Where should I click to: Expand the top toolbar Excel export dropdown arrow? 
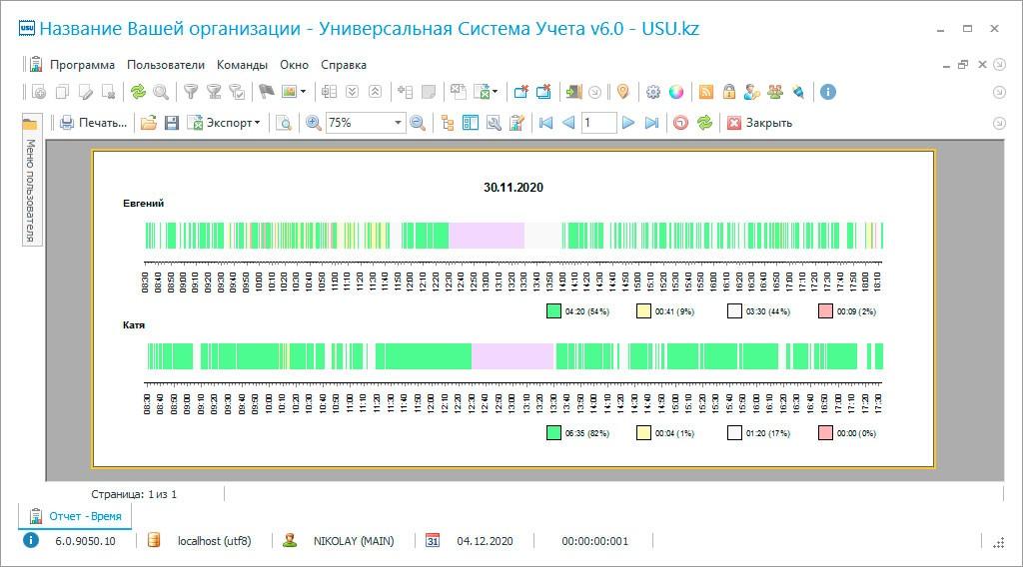496,92
